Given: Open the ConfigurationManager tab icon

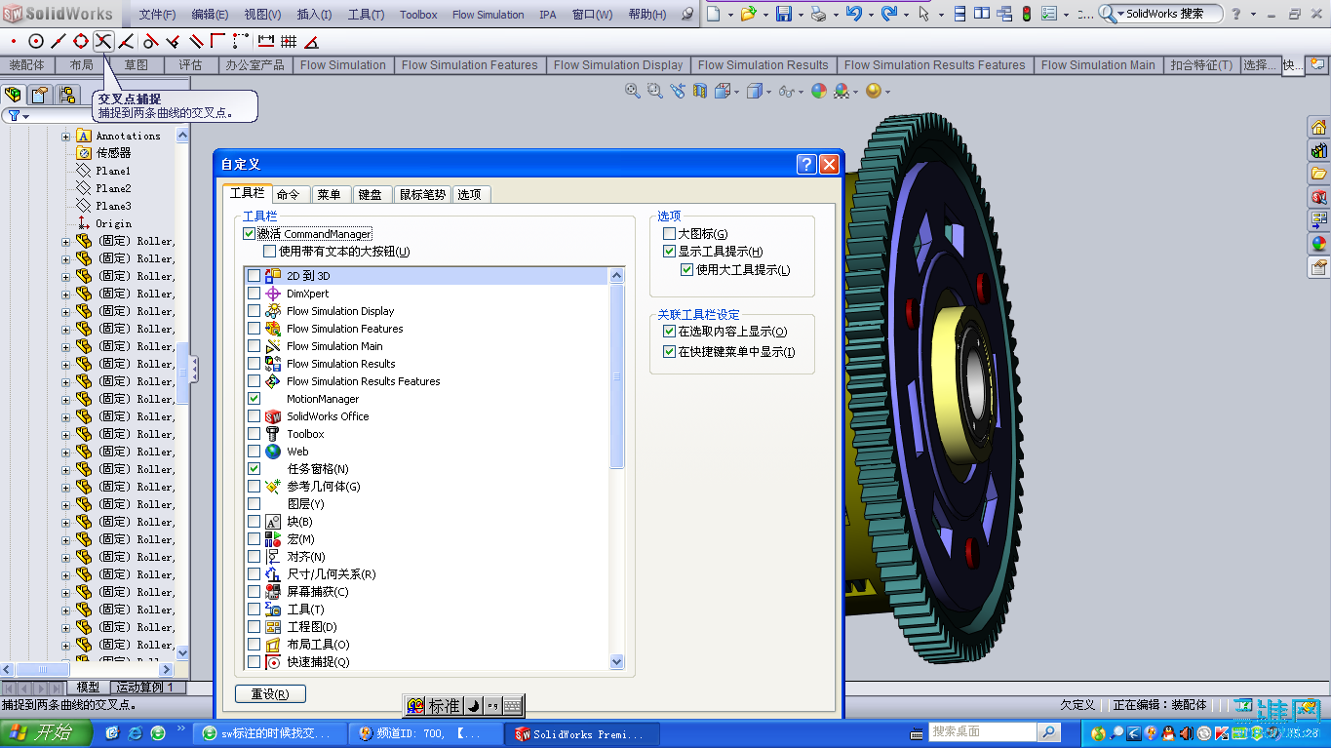Looking at the screenshot, I should (x=67, y=95).
